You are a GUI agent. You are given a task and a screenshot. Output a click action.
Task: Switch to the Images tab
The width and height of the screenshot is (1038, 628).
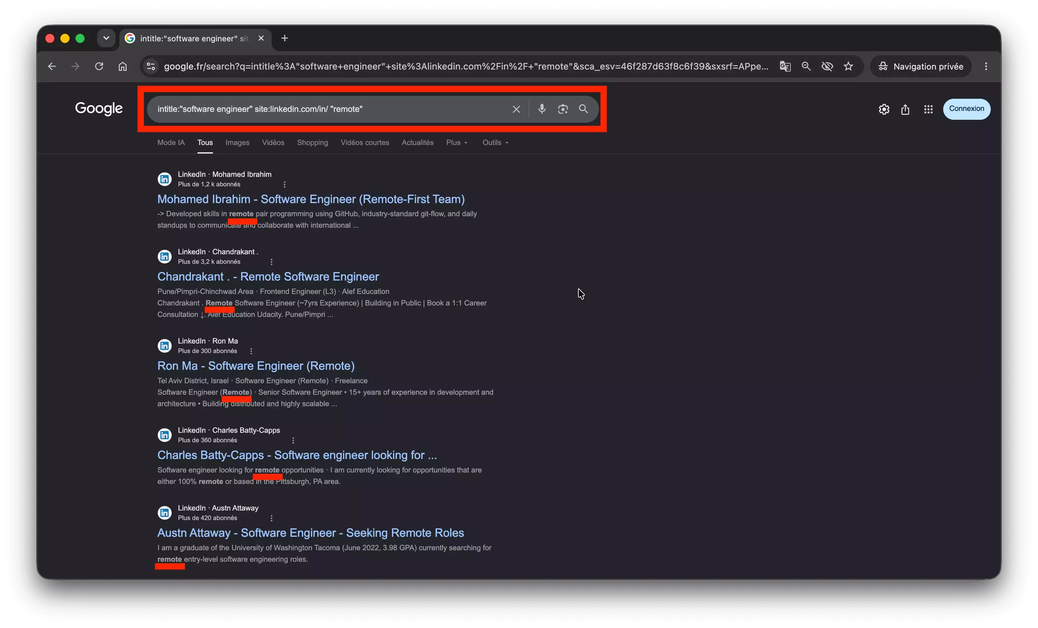point(237,143)
